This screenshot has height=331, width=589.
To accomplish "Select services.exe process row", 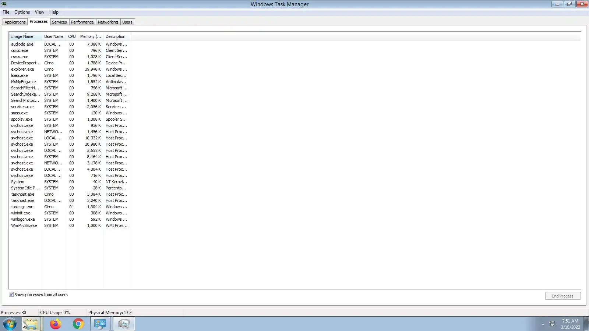I will click(x=70, y=107).
